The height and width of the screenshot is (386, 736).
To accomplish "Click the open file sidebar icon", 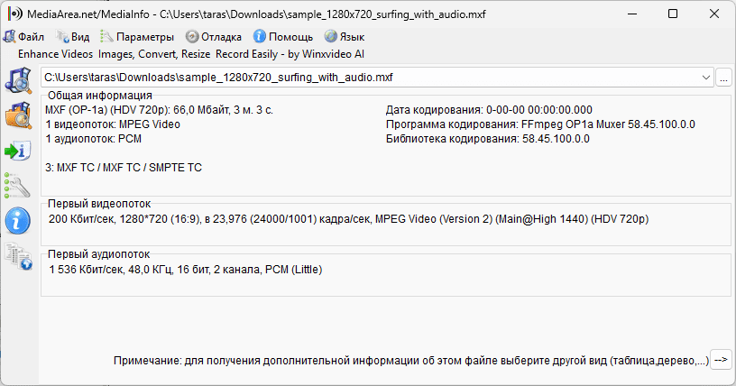I will pyautogui.click(x=18, y=80).
